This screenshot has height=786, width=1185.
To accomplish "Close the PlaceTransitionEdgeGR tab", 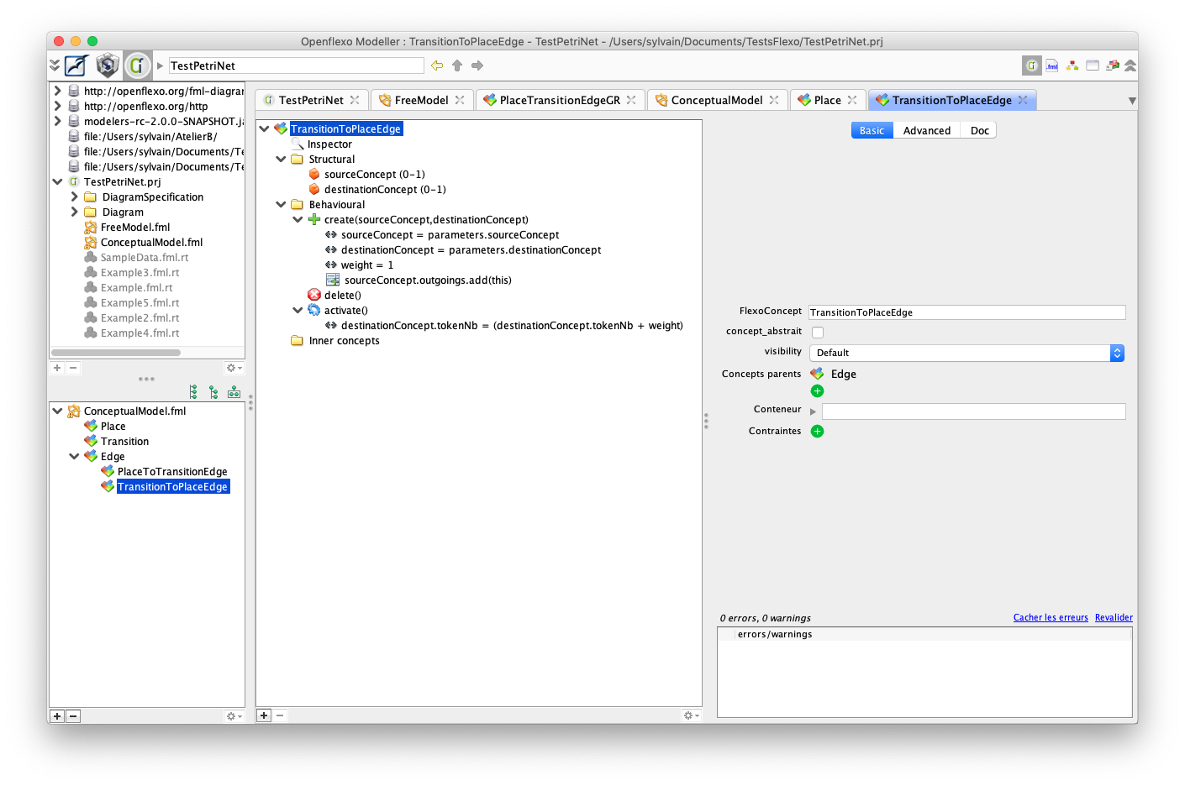I will (631, 100).
